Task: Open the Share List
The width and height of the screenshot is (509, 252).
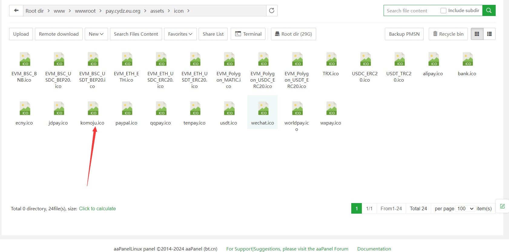Action: pyautogui.click(x=213, y=34)
